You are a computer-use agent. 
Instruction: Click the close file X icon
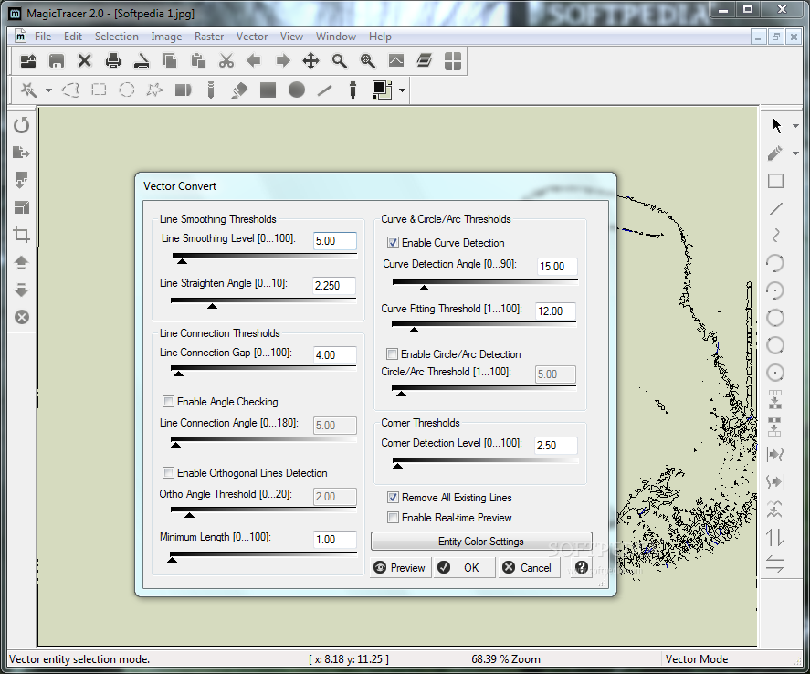pyautogui.click(x=84, y=61)
